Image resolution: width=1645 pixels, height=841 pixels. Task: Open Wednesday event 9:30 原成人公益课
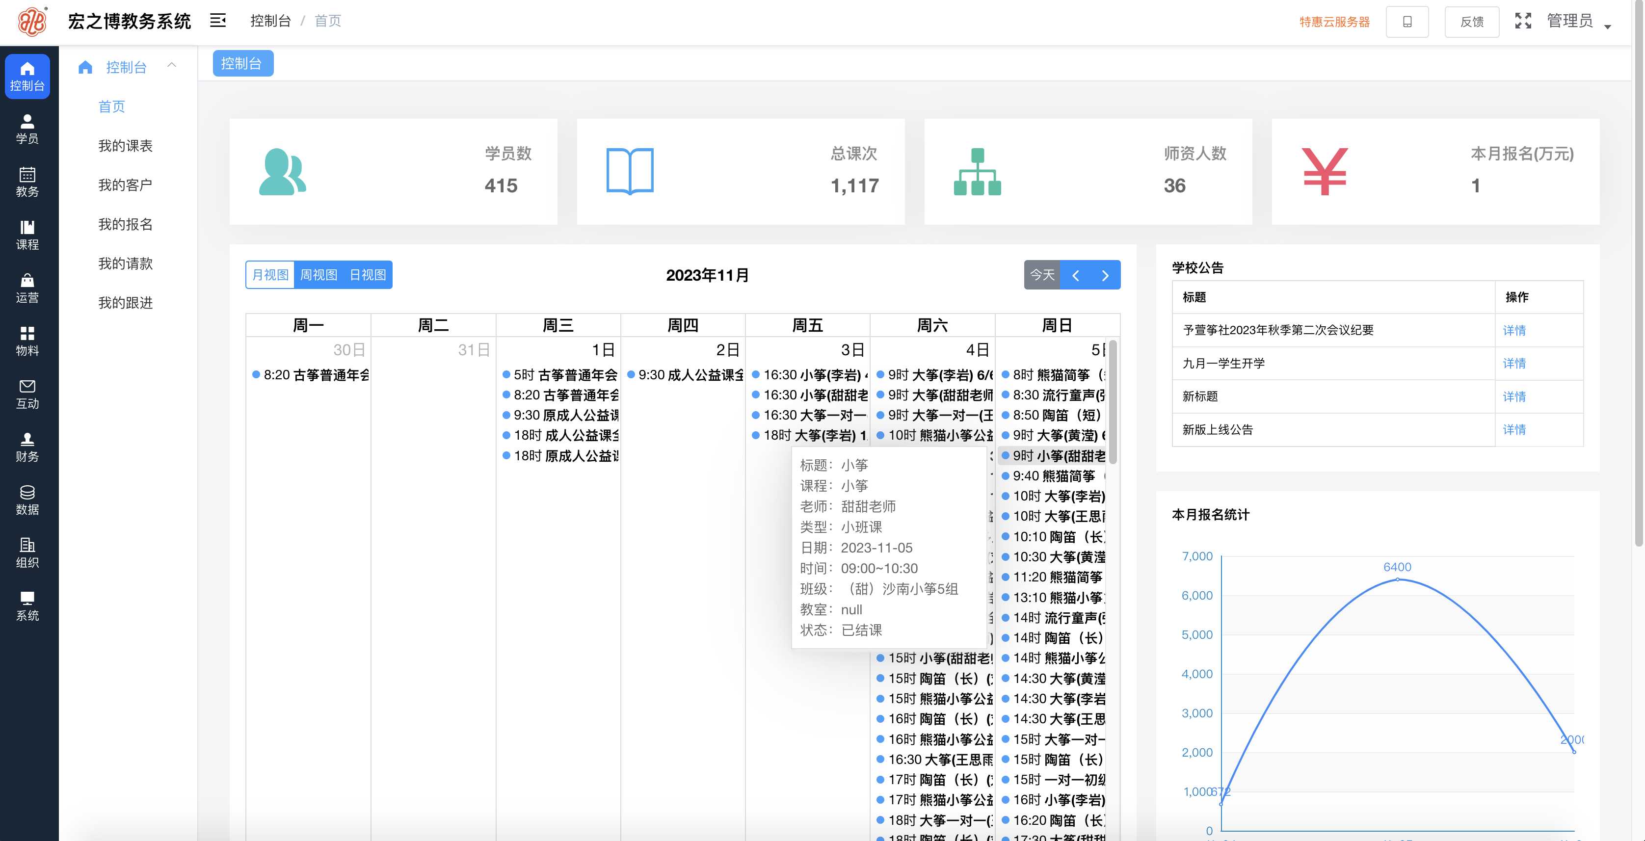pos(560,415)
